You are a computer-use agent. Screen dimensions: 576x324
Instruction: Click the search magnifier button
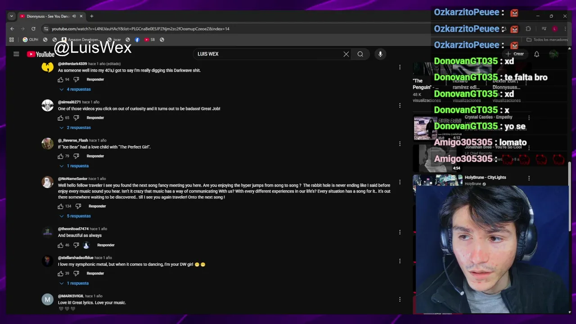click(x=360, y=54)
